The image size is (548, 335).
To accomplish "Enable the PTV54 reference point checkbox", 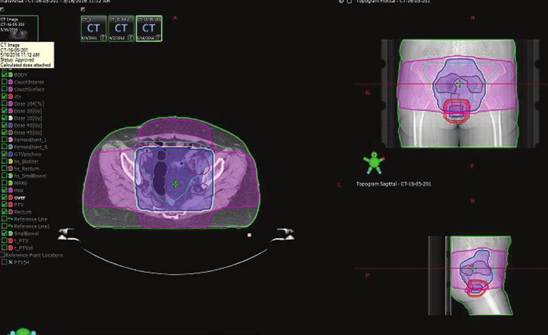I will (x=4, y=262).
